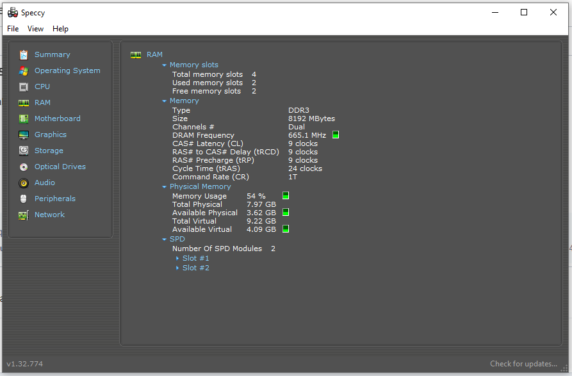The width and height of the screenshot is (572, 376).
Task: Click the Channels # label
Action: coord(193,127)
